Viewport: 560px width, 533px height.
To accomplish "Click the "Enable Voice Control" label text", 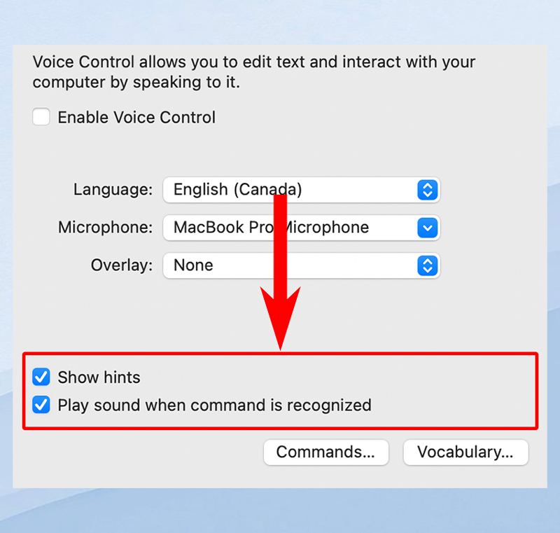I will point(136,117).
